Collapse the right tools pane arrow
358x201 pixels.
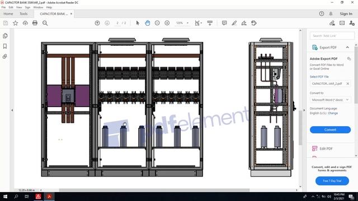point(304,110)
